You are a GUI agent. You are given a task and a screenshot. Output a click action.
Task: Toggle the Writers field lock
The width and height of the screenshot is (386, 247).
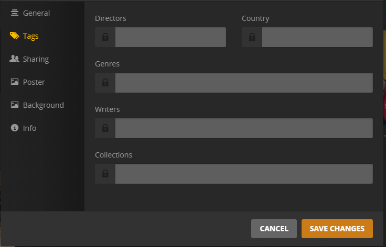tap(105, 128)
